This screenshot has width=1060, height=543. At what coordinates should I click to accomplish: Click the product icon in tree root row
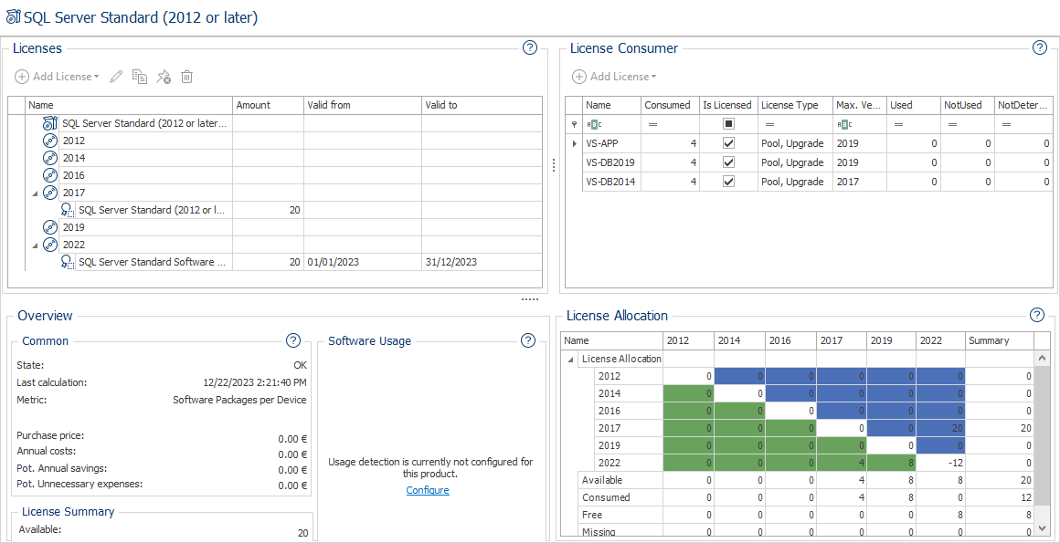[50, 123]
